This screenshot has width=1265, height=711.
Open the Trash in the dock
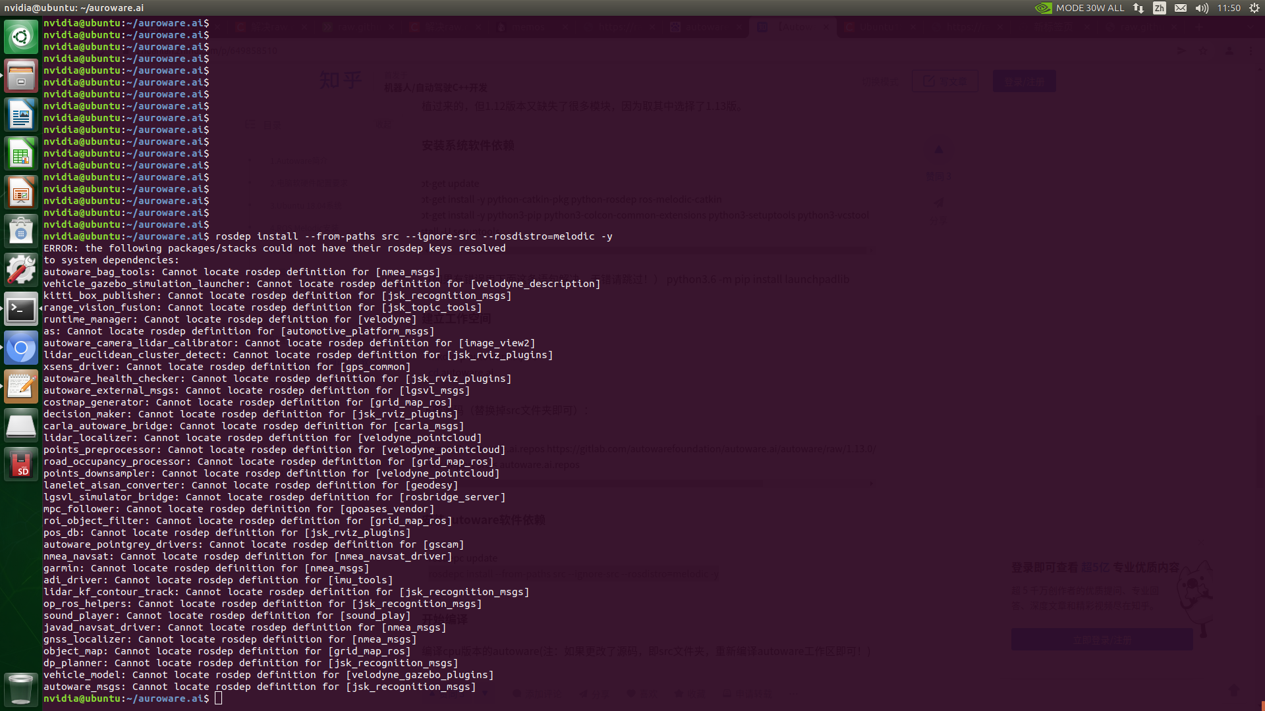pos(21,689)
